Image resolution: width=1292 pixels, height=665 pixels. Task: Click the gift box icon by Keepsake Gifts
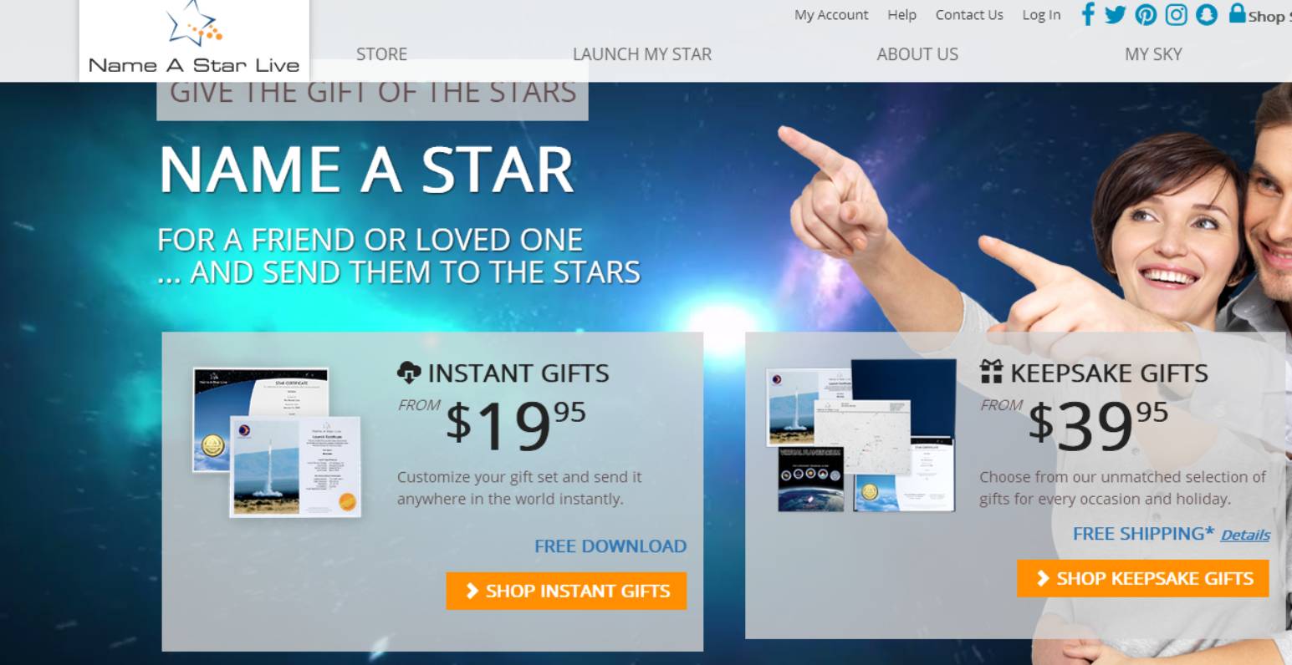click(992, 372)
